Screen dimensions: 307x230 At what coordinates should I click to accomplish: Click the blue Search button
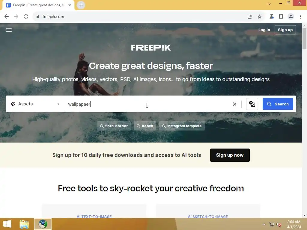point(278,104)
